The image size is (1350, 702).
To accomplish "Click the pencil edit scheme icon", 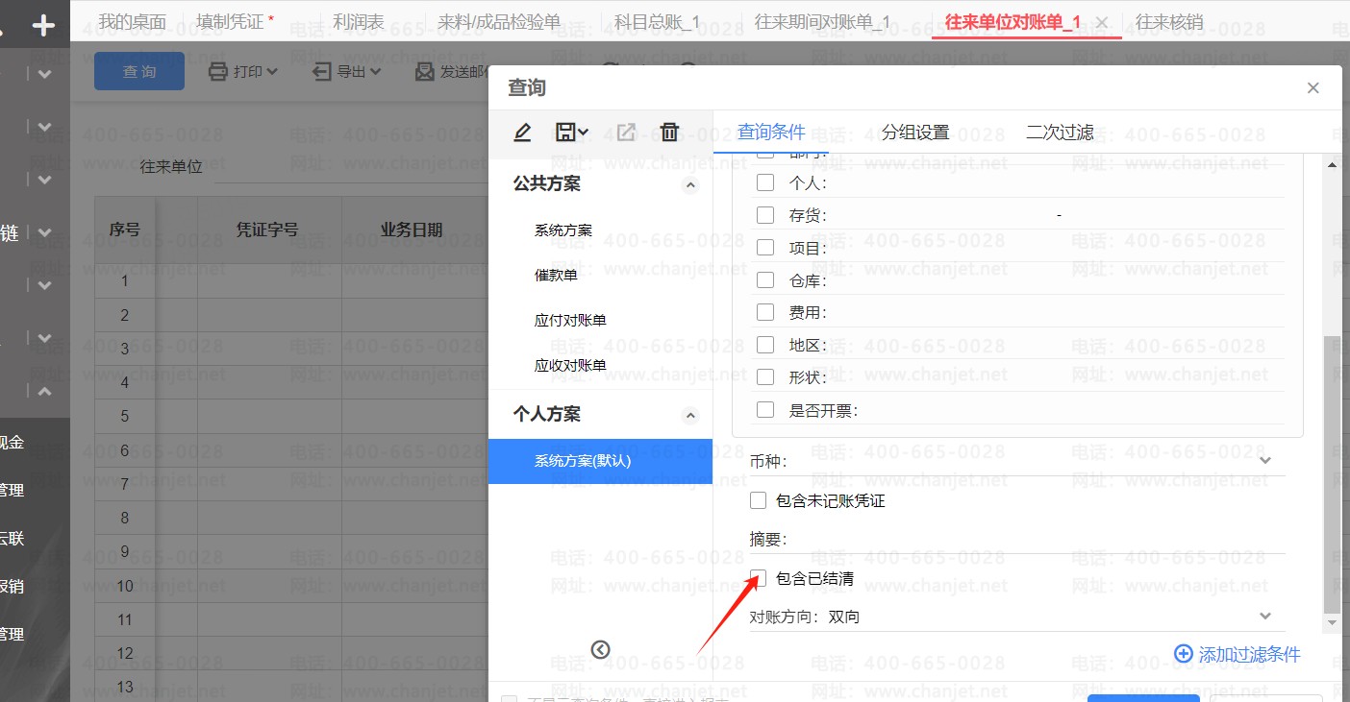I will pyautogui.click(x=522, y=133).
